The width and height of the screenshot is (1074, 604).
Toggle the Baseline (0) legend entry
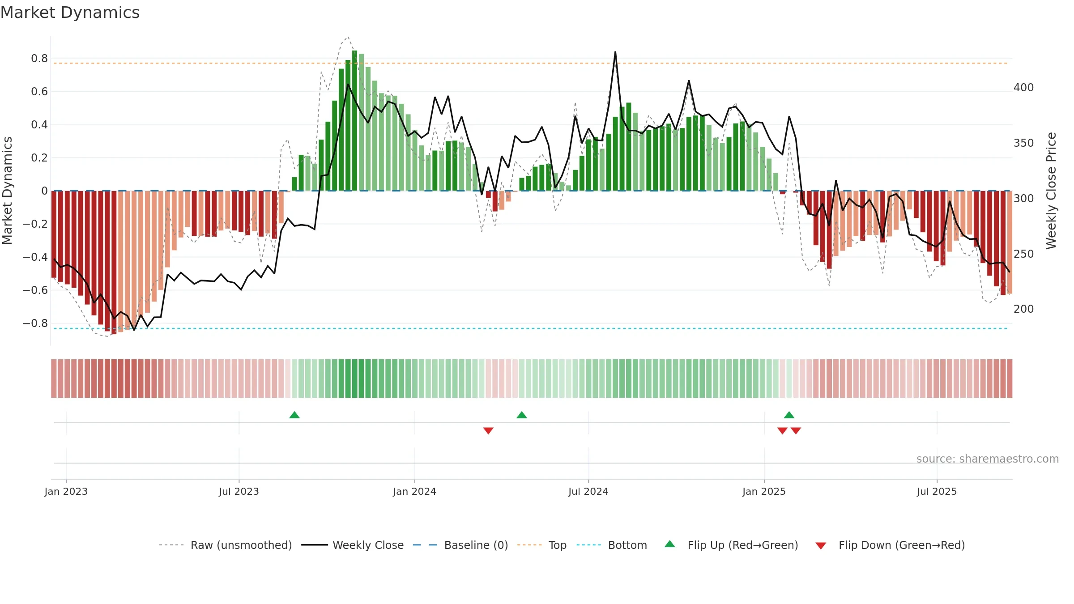[460, 545]
